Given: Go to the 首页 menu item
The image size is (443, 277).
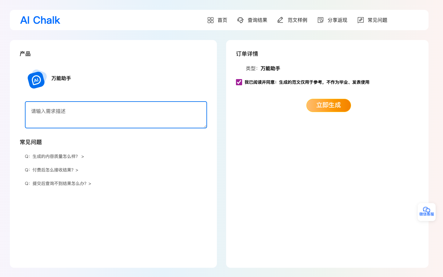Looking at the screenshot, I should pyautogui.click(x=222, y=20).
